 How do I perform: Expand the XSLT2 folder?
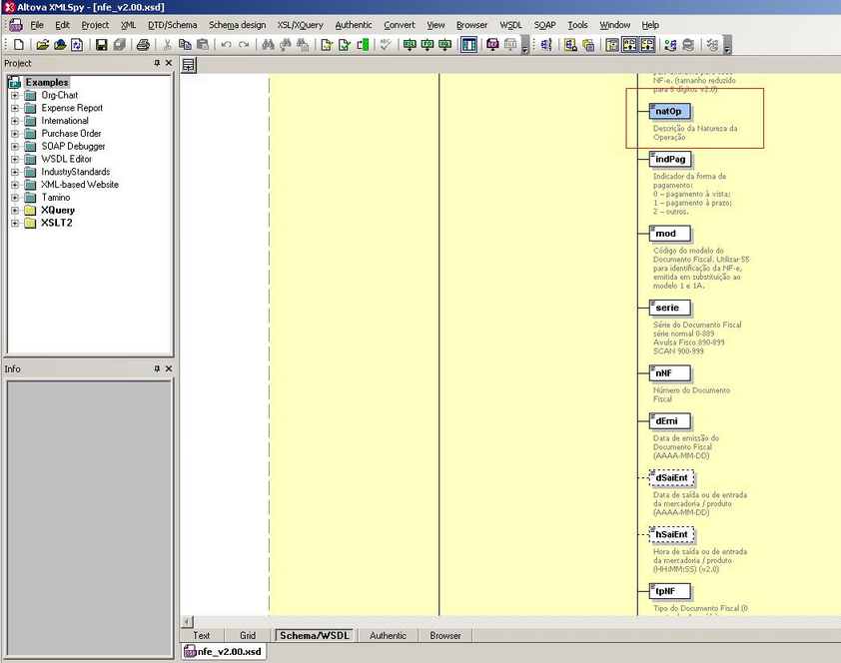(16, 224)
